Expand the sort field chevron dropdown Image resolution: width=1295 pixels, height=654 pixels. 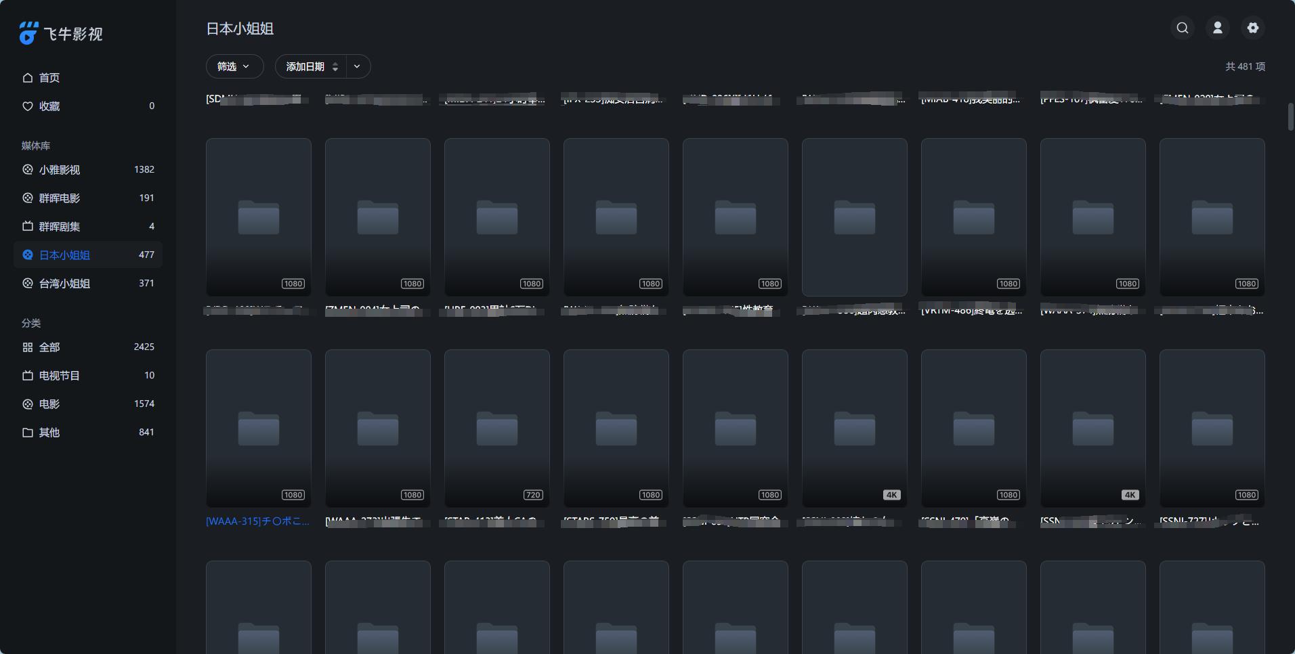click(358, 66)
